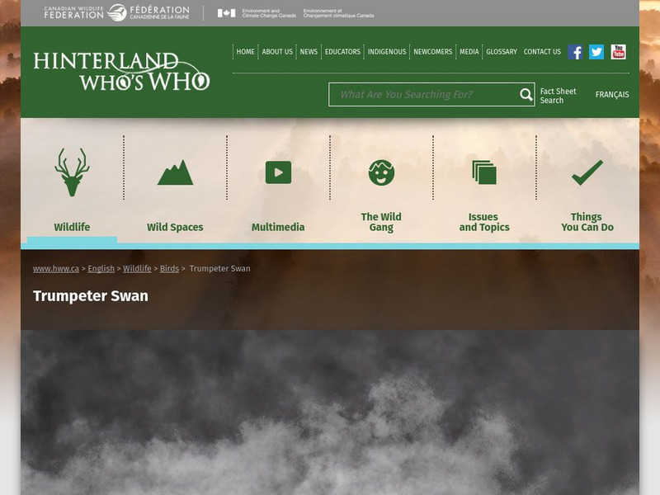The image size is (660, 495).
Task: Click inside the search input field
Action: pyautogui.click(x=421, y=95)
